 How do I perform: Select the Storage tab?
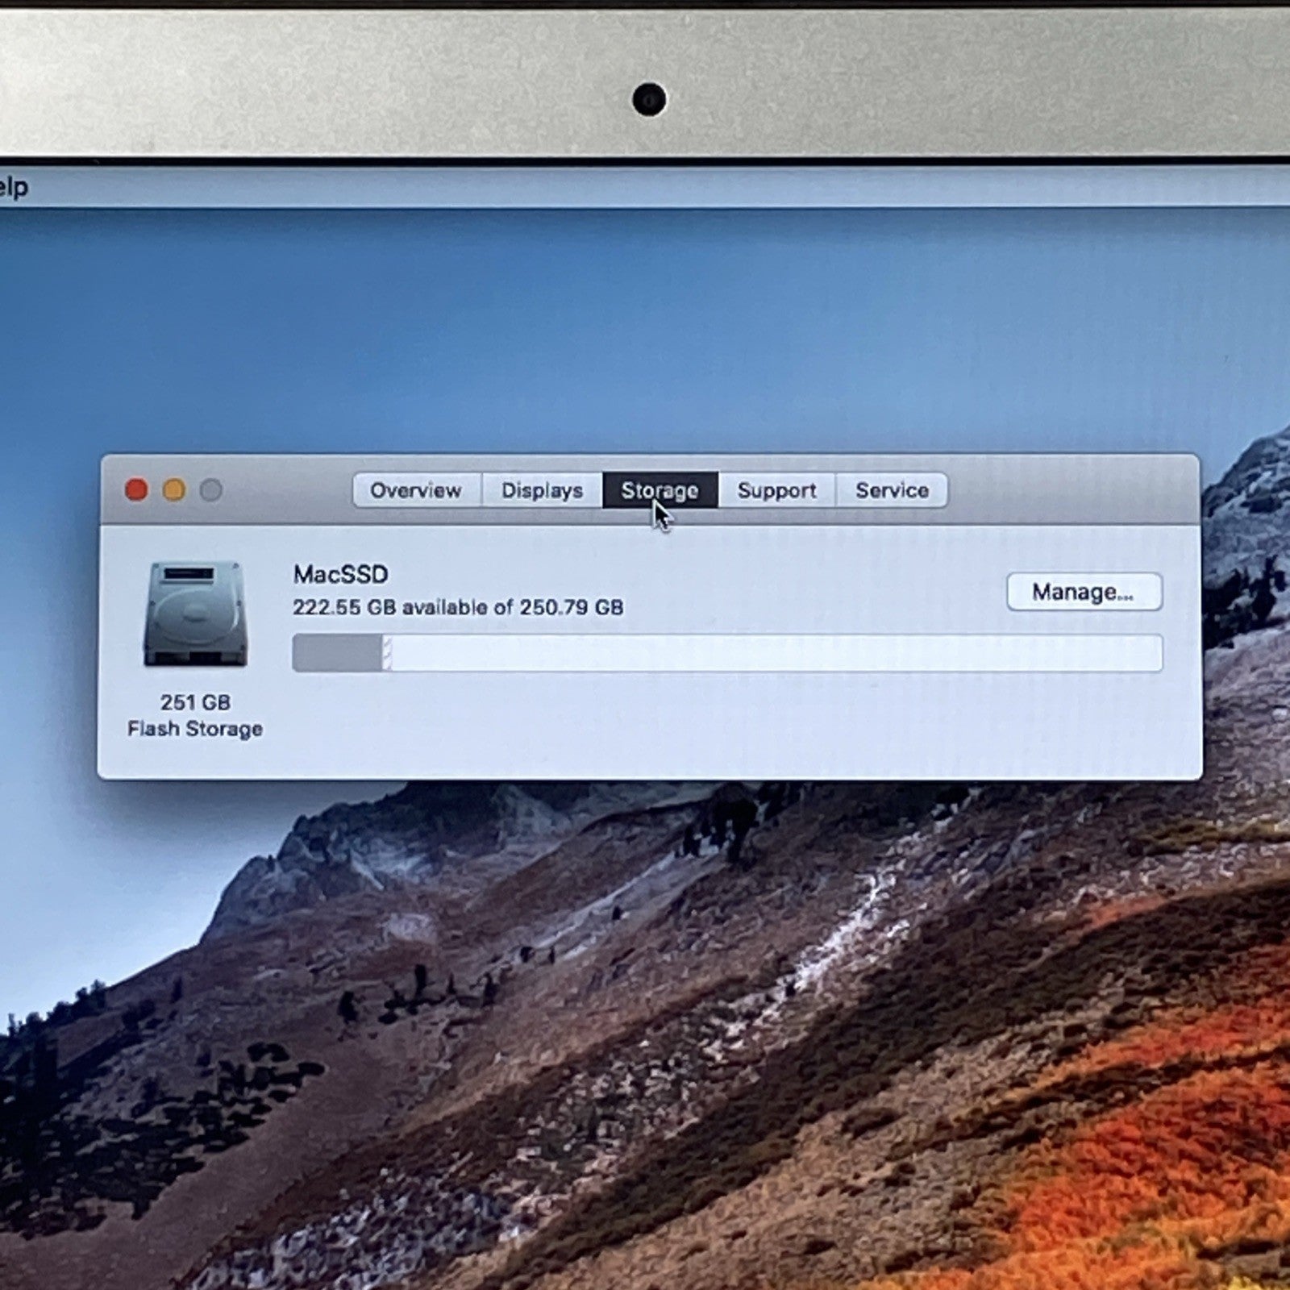pos(660,490)
